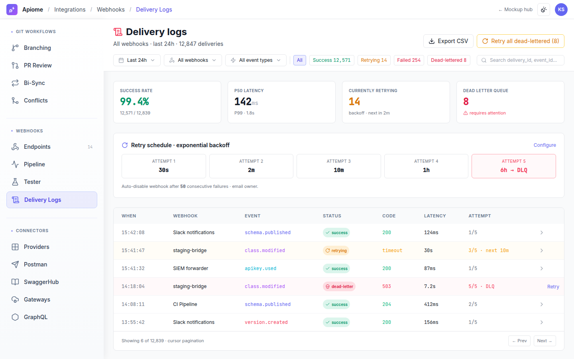Open Branching in the sidebar
Screen dimensions: 574x359
(52, 48)
